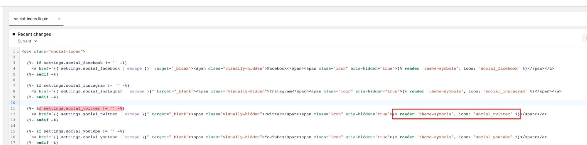Click line number 11 in the gutter
Image resolution: width=587 pixels, height=145 pixels.
click(x=13, y=108)
